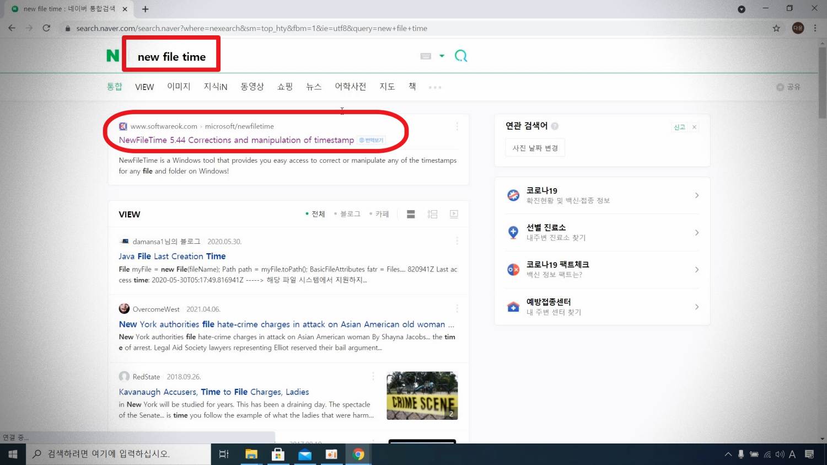Image resolution: width=827 pixels, height=465 pixels.
Task: Switch VIEW section to video layout icon
Action: pos(454,214)
